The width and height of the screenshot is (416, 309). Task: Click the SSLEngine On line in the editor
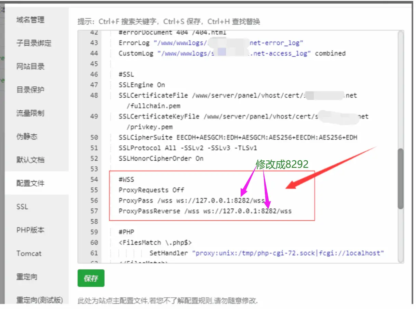pyautogui.click(x=142, y=85)
